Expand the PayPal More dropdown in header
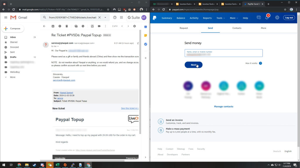 click(234, 18)
